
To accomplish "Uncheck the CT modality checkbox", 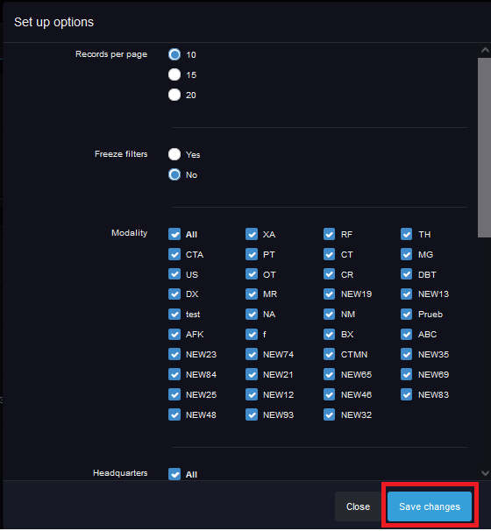I will click(329, 254).
